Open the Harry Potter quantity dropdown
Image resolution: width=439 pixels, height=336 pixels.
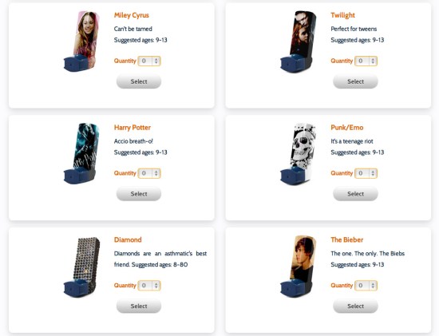(x=149, y=173)
